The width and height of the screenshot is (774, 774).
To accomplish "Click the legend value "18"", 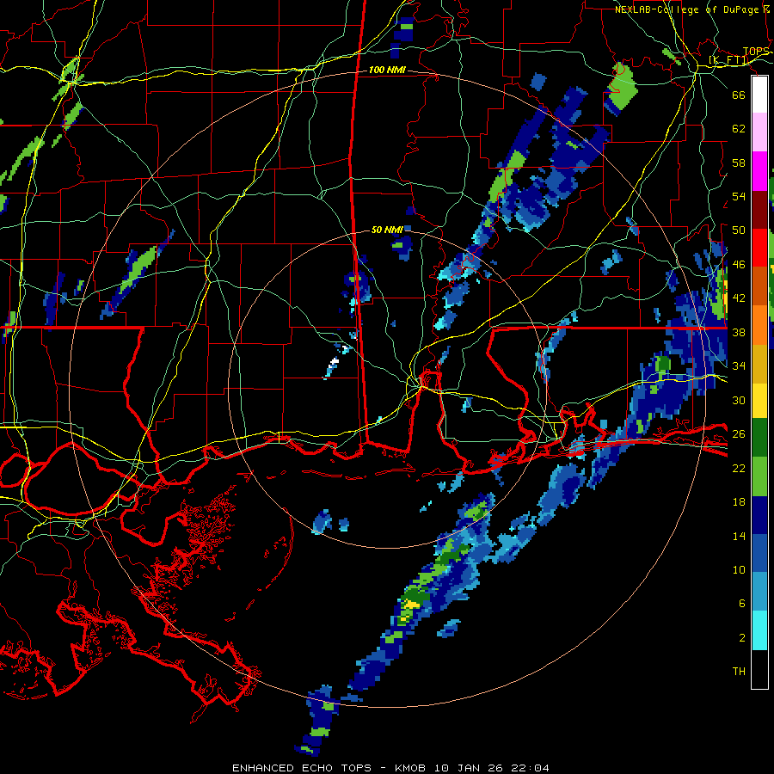I will click(x=739, y=502).
